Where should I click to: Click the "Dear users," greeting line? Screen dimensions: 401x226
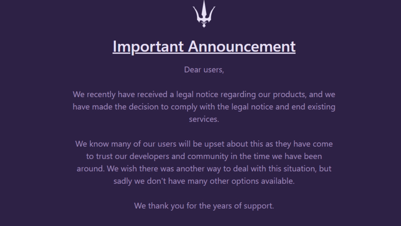click(204, 70)
